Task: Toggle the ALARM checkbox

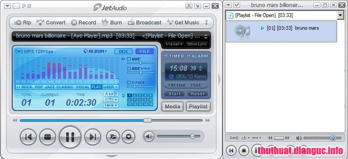Action: (188, 56)
